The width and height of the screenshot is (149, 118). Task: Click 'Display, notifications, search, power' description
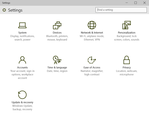(x=22, y=38)
